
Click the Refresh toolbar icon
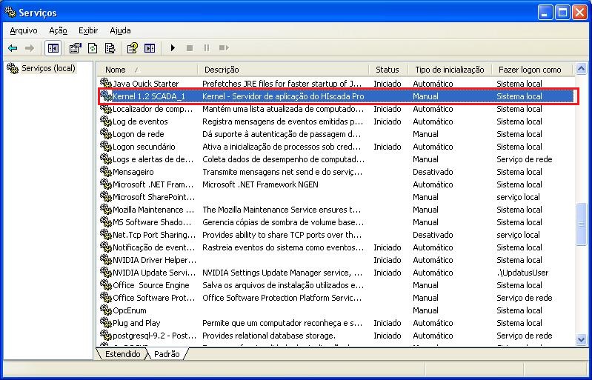pos(93,48)
